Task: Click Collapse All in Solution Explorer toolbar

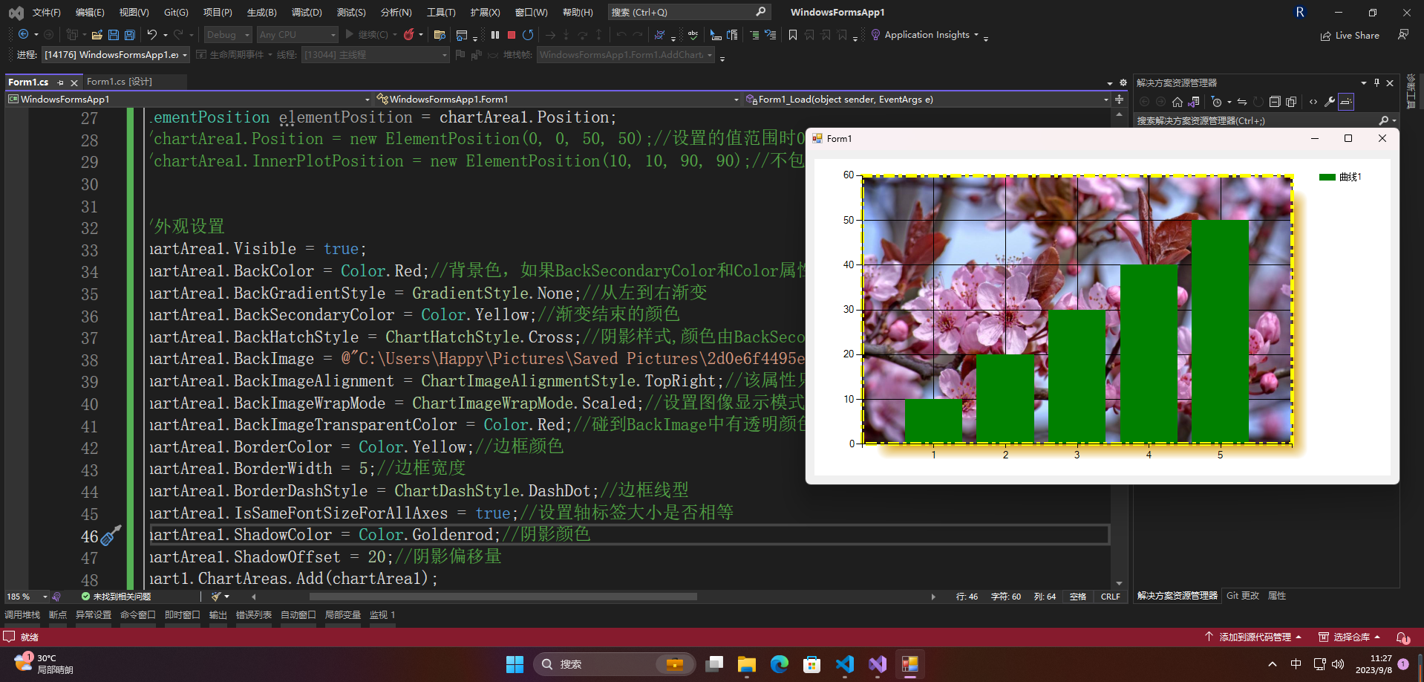Action: click(1275, 102)
